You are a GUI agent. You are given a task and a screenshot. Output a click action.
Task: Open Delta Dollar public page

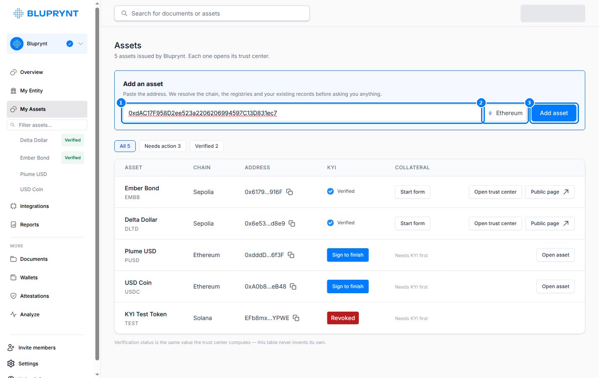point(550,223)
